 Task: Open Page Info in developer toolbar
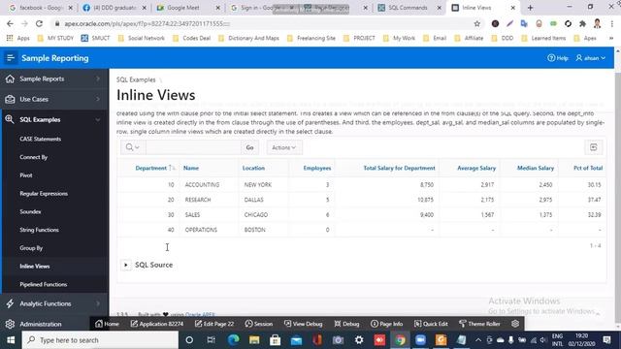coord(386,324)
